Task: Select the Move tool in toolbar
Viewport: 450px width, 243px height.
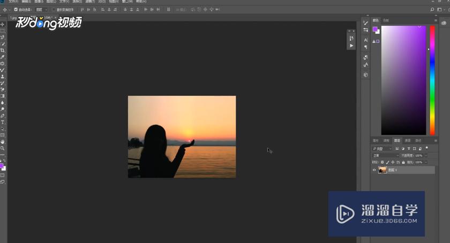Action: (3, 25)
